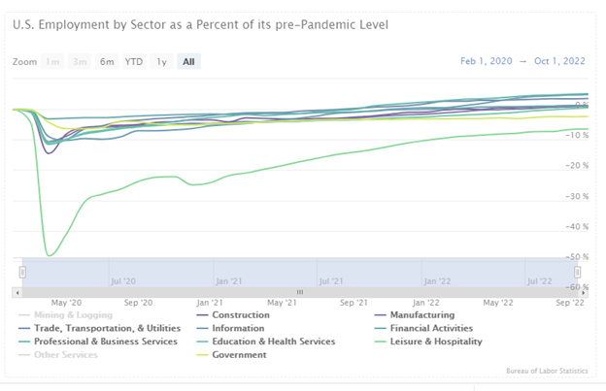The width and height of the screenshot is (606, 391).
Task: Hide the Construction series
Action: pyautogui.click(x=241, y=314)
